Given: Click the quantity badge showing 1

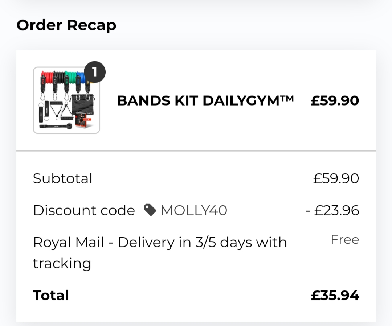Looking at the screenshot, I should (x=94, y=72).
